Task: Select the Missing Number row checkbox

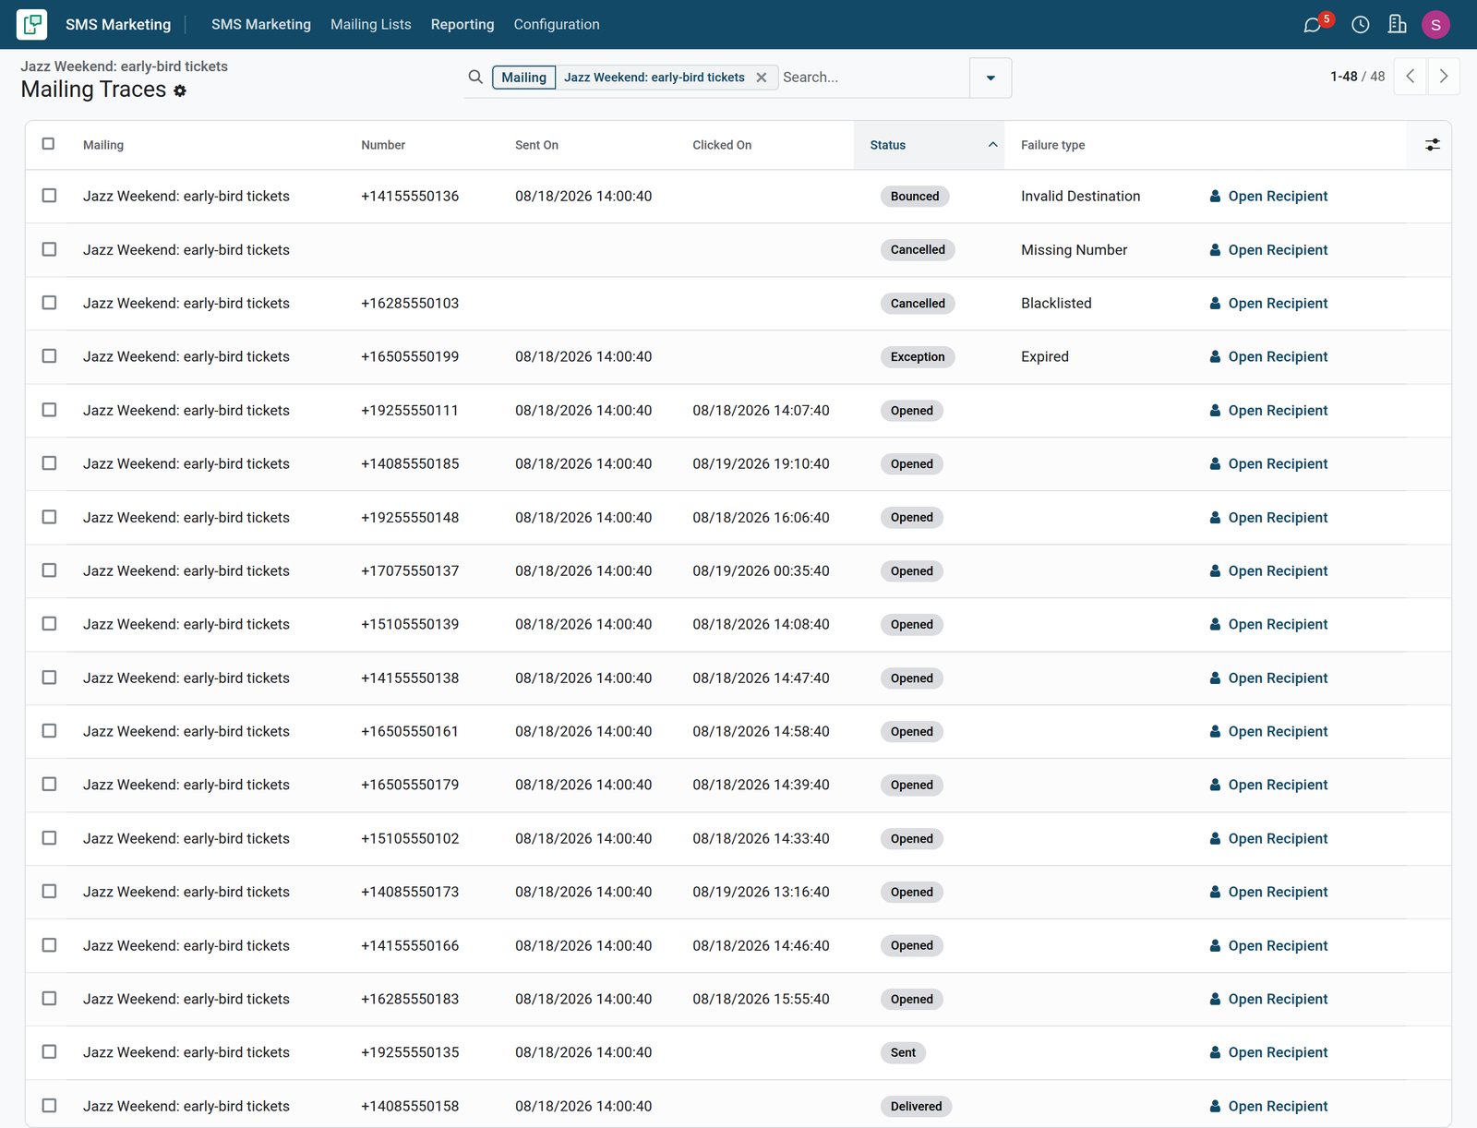Action: 49,249
